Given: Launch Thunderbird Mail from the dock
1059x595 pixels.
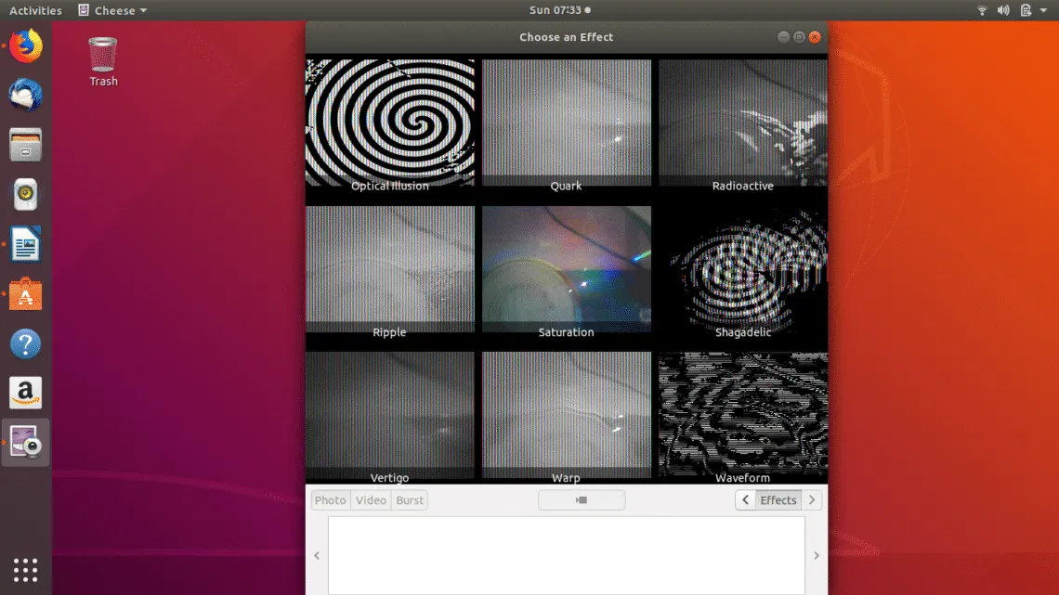Looking at the screenshot, I should click(26, 96).
